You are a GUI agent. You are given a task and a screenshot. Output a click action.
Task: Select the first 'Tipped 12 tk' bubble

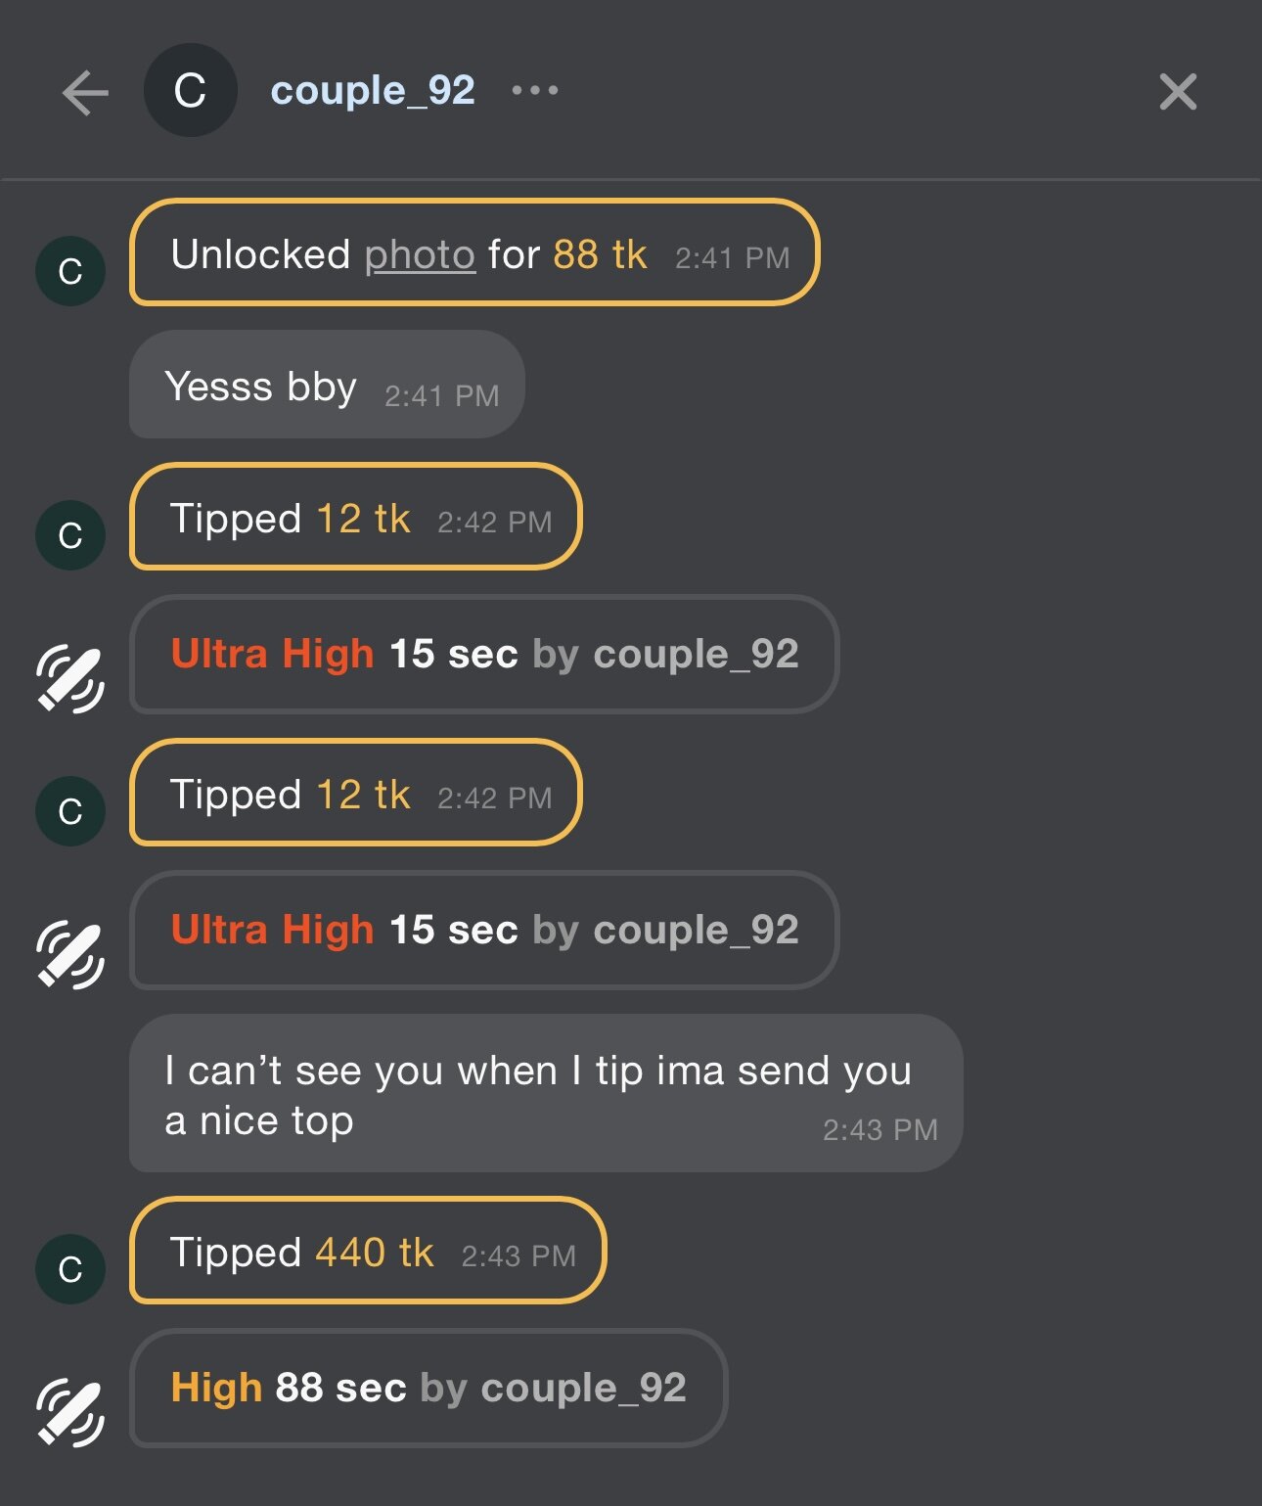point(356,517)
